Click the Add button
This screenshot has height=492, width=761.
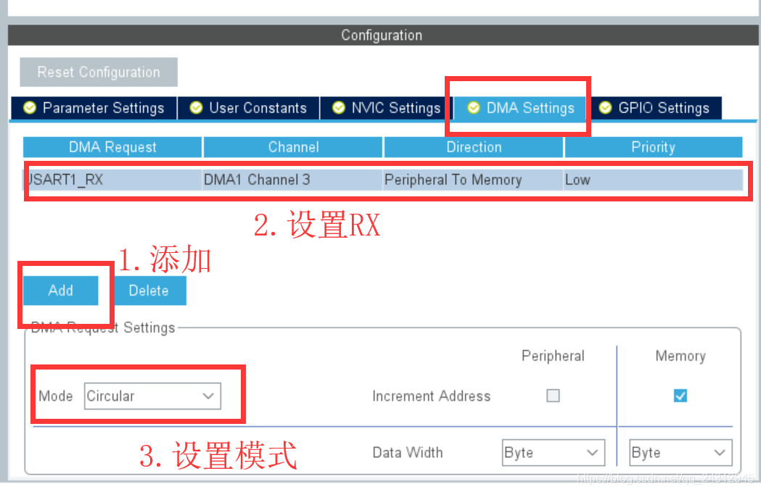[x=61, y=290]
